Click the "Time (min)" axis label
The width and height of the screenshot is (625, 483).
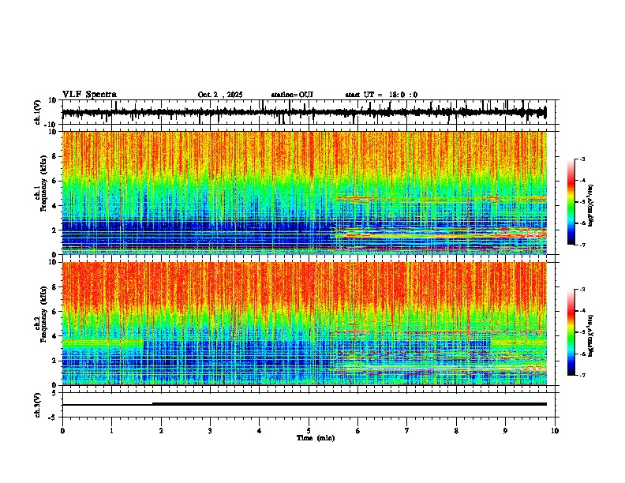(x=316, y=438)
